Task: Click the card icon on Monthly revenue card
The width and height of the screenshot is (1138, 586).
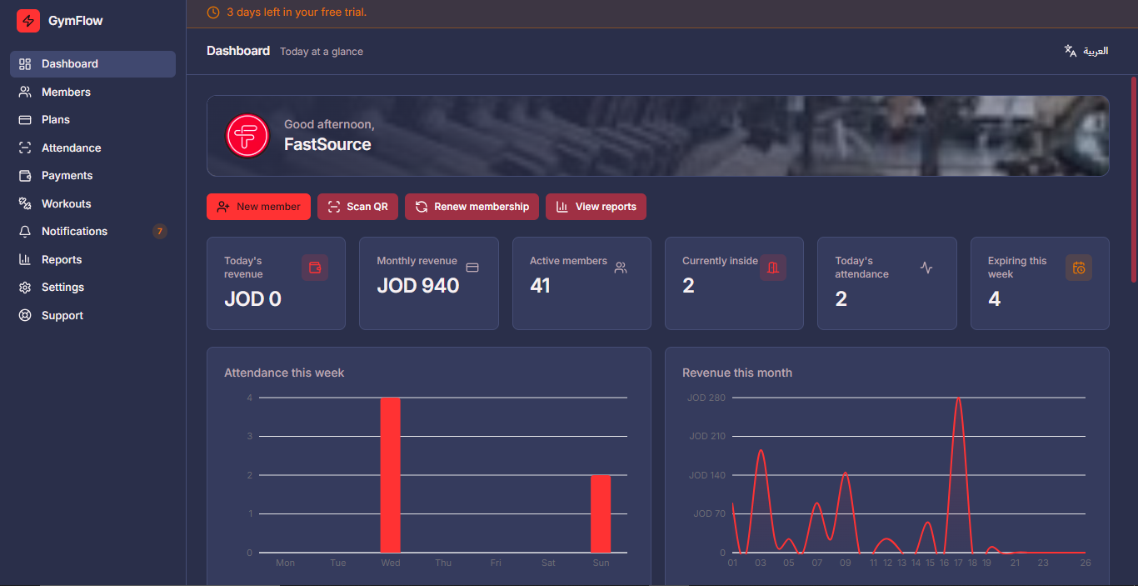Action: point(472,268)
